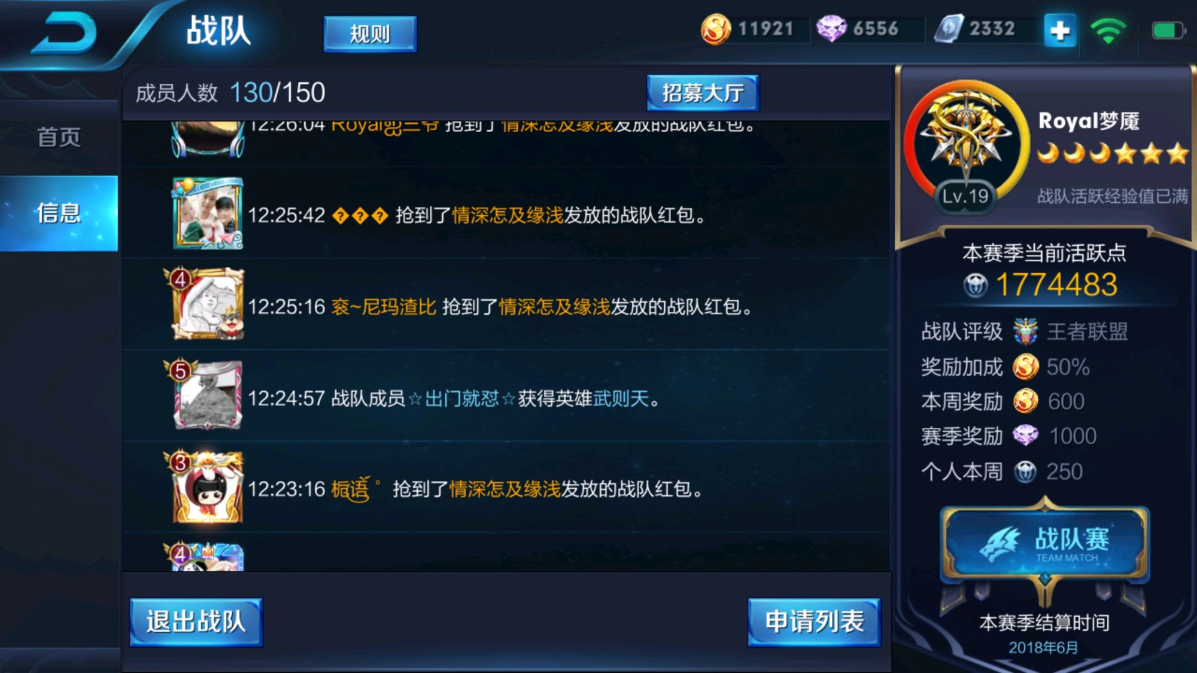This screenshot has width=1197, height=673.
Task: Open the 规则 rules button
Action: (x=370, y=34)
